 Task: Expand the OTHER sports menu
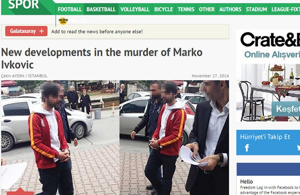[207, 9]
